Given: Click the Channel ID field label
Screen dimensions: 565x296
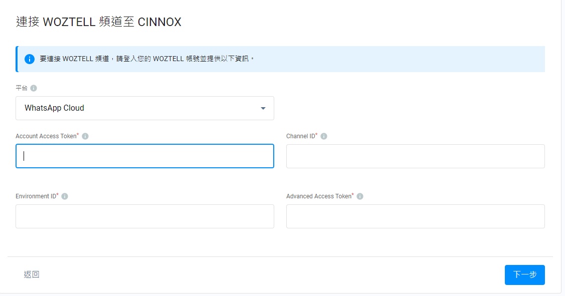Looking at the screenshot, I should click(x=300, y=136).
